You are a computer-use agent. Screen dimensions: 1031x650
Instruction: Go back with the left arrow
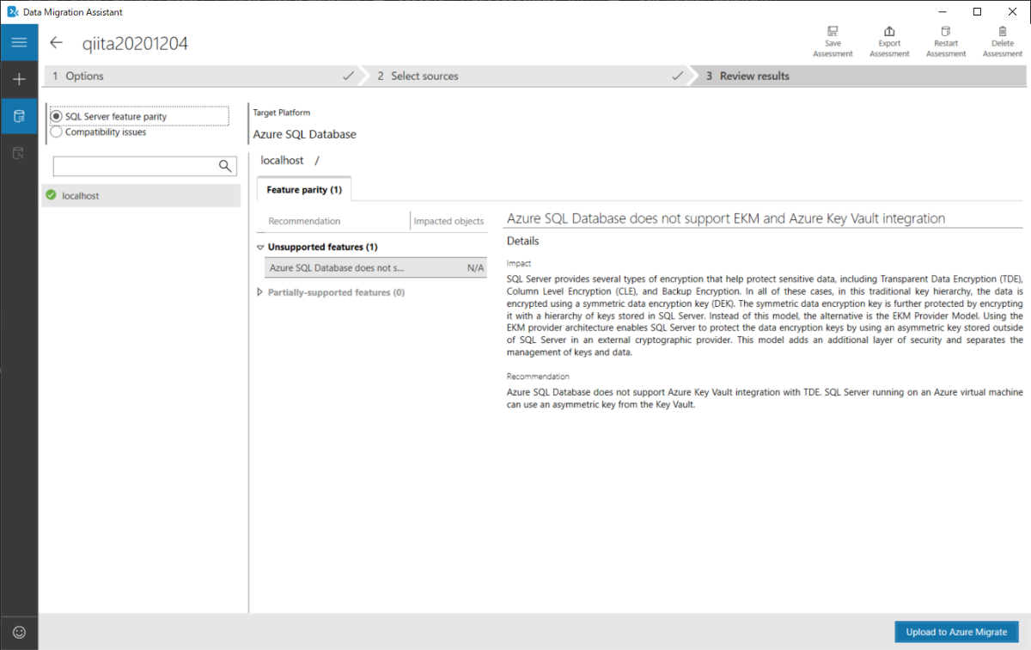point(57,43)
